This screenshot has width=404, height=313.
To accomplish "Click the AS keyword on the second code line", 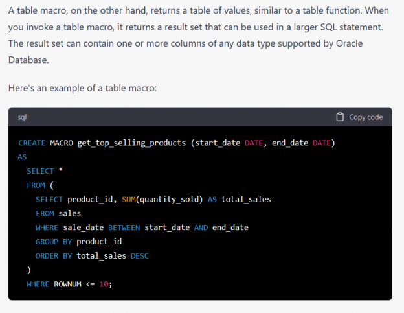I will click(x=23, y=157).
